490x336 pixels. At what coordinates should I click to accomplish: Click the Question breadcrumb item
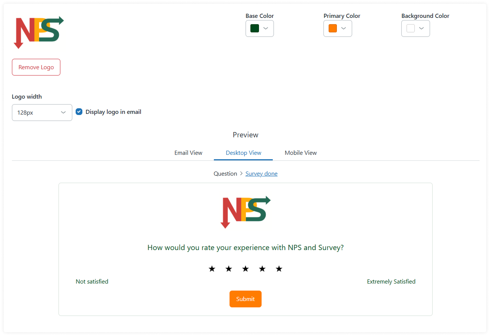click(225, 173)
